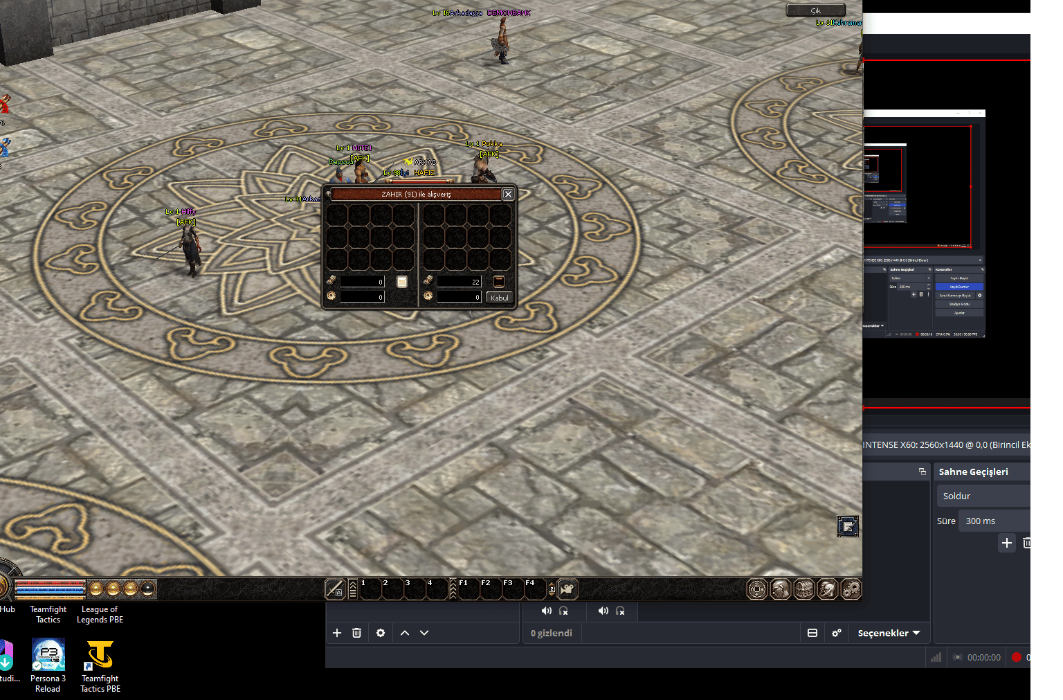Select quick slot F1 in the game bar
This screenshot has height=700, width=1063.
coord(469,589)
